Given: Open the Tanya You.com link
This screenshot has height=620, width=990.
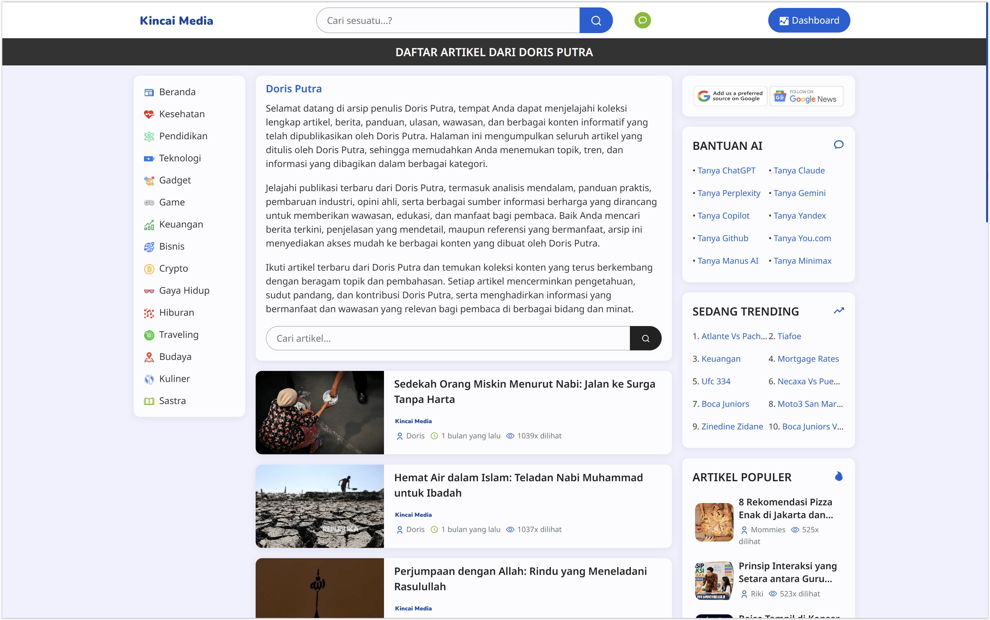Looking at the screenshot, I should (802, 238).
